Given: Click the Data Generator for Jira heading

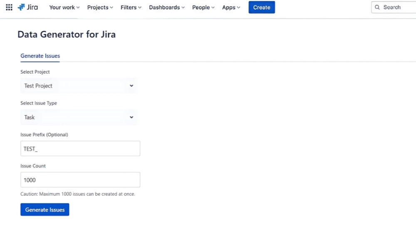Looking at the screenshot, I should pos(67,34).
